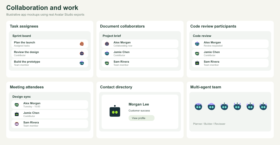Click Jamie Chen's robot avatar in Design sync
The width and height of the screenshot is (280, 145).
[x=17, y=114]
